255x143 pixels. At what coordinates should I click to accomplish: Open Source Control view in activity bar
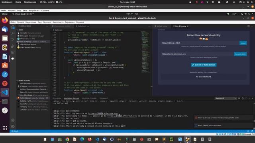click(13, 40)
